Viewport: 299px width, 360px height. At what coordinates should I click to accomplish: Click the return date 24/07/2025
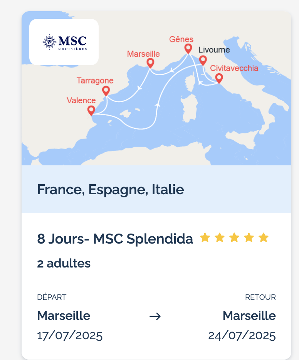point(242,336)
